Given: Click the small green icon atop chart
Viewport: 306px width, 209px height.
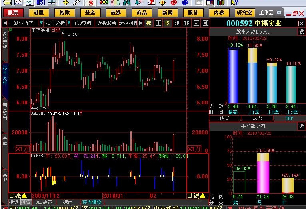Looking at the screenshot, I should click(x=10, y=30).
